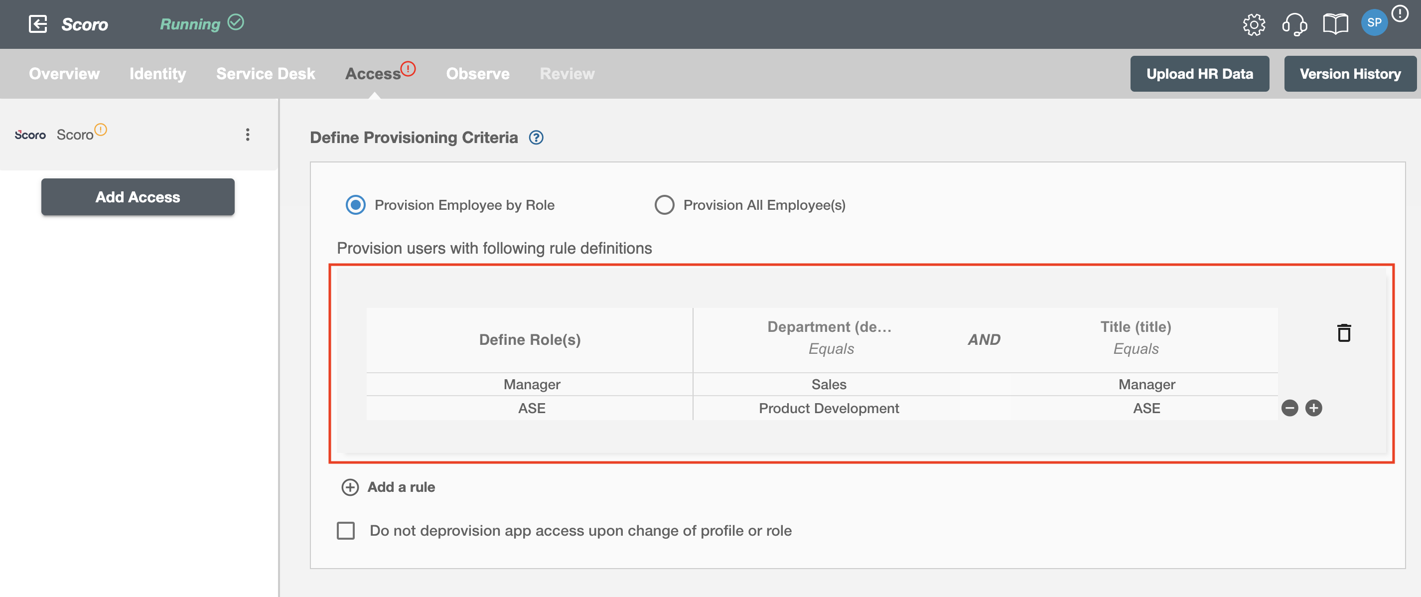The width and height of the screenshot is (1421, 597).
Task: Click the Sales department cell
Action: (829, 384)
